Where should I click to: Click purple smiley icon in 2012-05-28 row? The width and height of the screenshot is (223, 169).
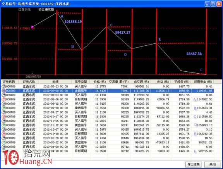[x=4, y=91]
